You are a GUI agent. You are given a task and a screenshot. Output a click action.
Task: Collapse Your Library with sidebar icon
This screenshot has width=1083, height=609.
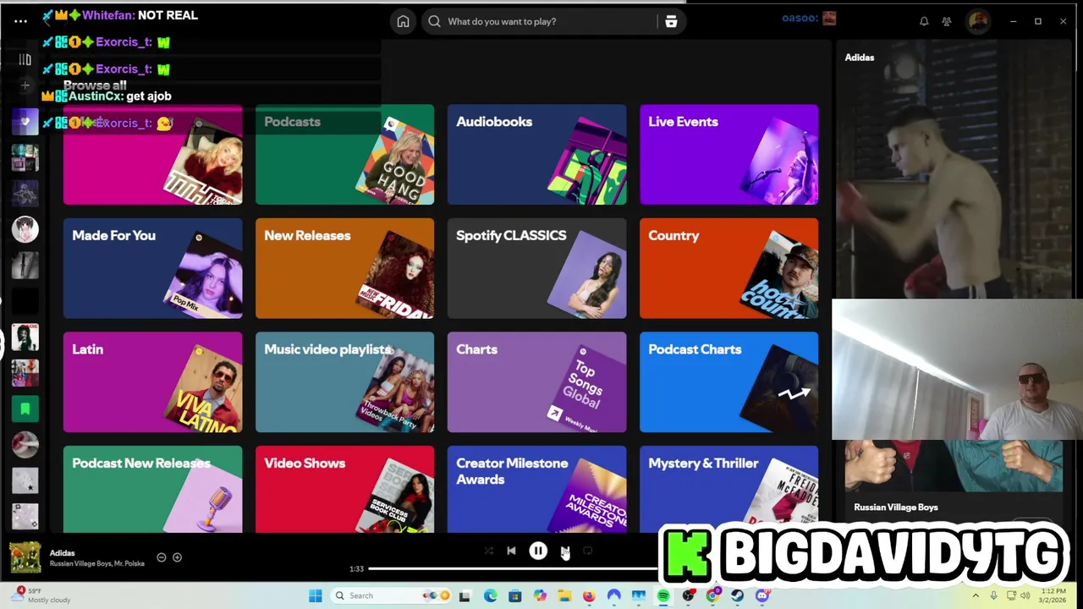pyautogui.click(x=25, y=59)
